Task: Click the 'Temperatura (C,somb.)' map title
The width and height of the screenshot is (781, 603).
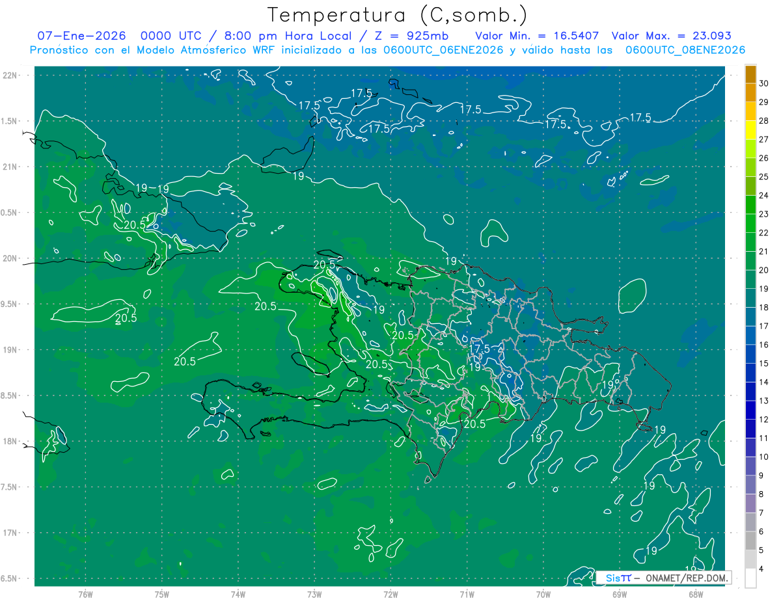Action: pos(397,16)
